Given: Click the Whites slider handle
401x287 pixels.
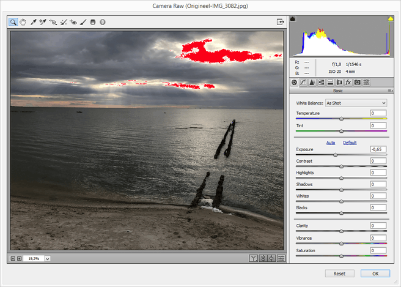Looking at the screenshot, I should [x=341, y=201].
